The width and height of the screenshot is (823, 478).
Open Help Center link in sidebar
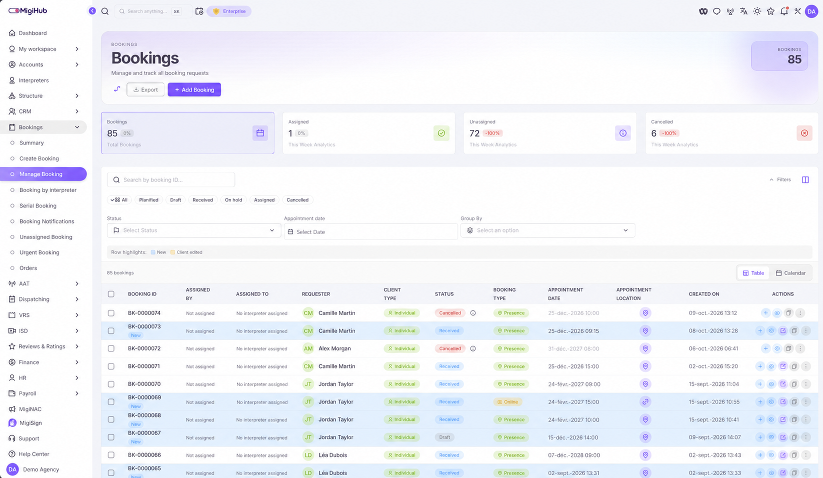(x=34, y=454)
